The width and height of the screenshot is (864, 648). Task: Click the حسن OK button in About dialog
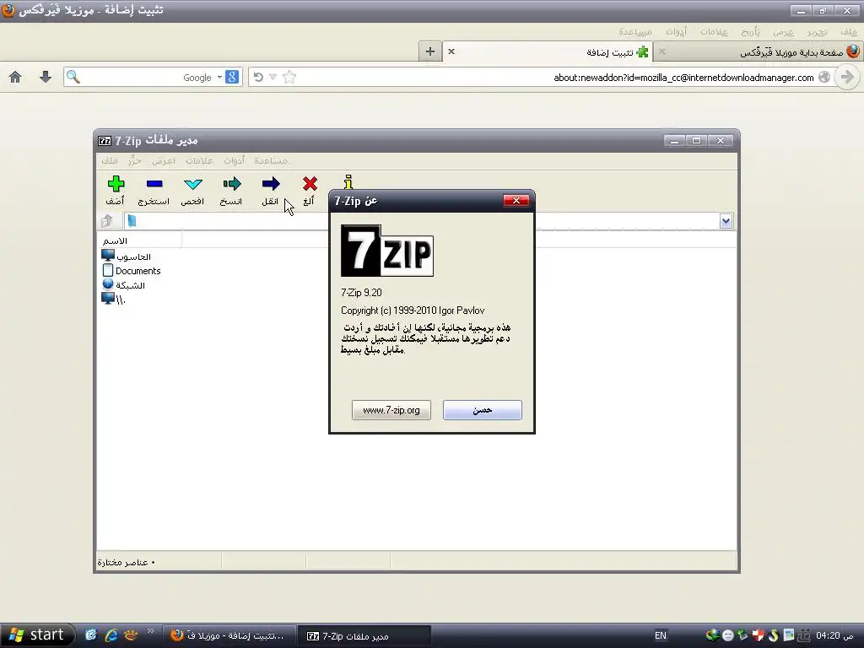point(482,410)
